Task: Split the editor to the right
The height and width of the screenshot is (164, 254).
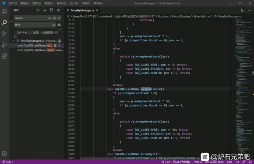Action: tap(243, 10)
